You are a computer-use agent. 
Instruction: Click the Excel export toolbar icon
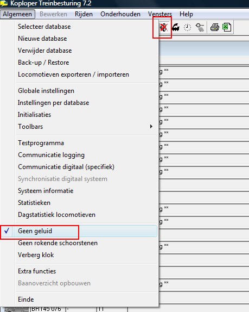click(x=227, y=27)
